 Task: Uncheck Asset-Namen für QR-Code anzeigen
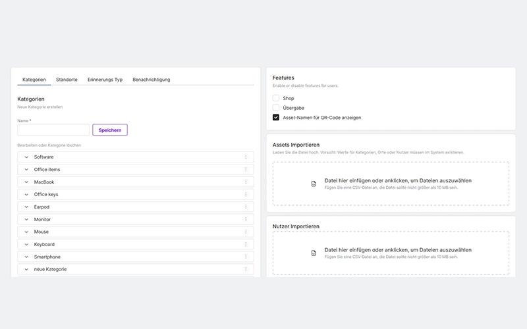pyautogui.click(x=276, y=118)
